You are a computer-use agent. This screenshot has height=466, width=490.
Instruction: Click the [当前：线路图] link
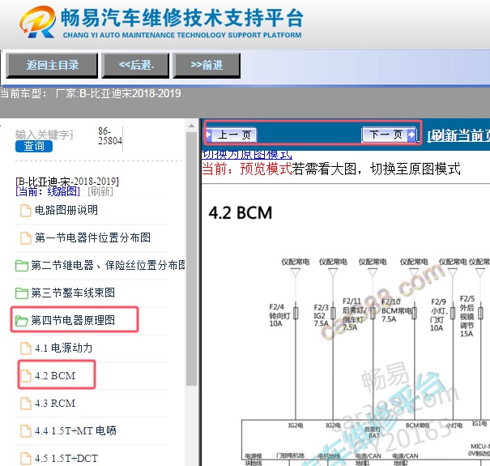pyautogui.click(x=48, y=191)
